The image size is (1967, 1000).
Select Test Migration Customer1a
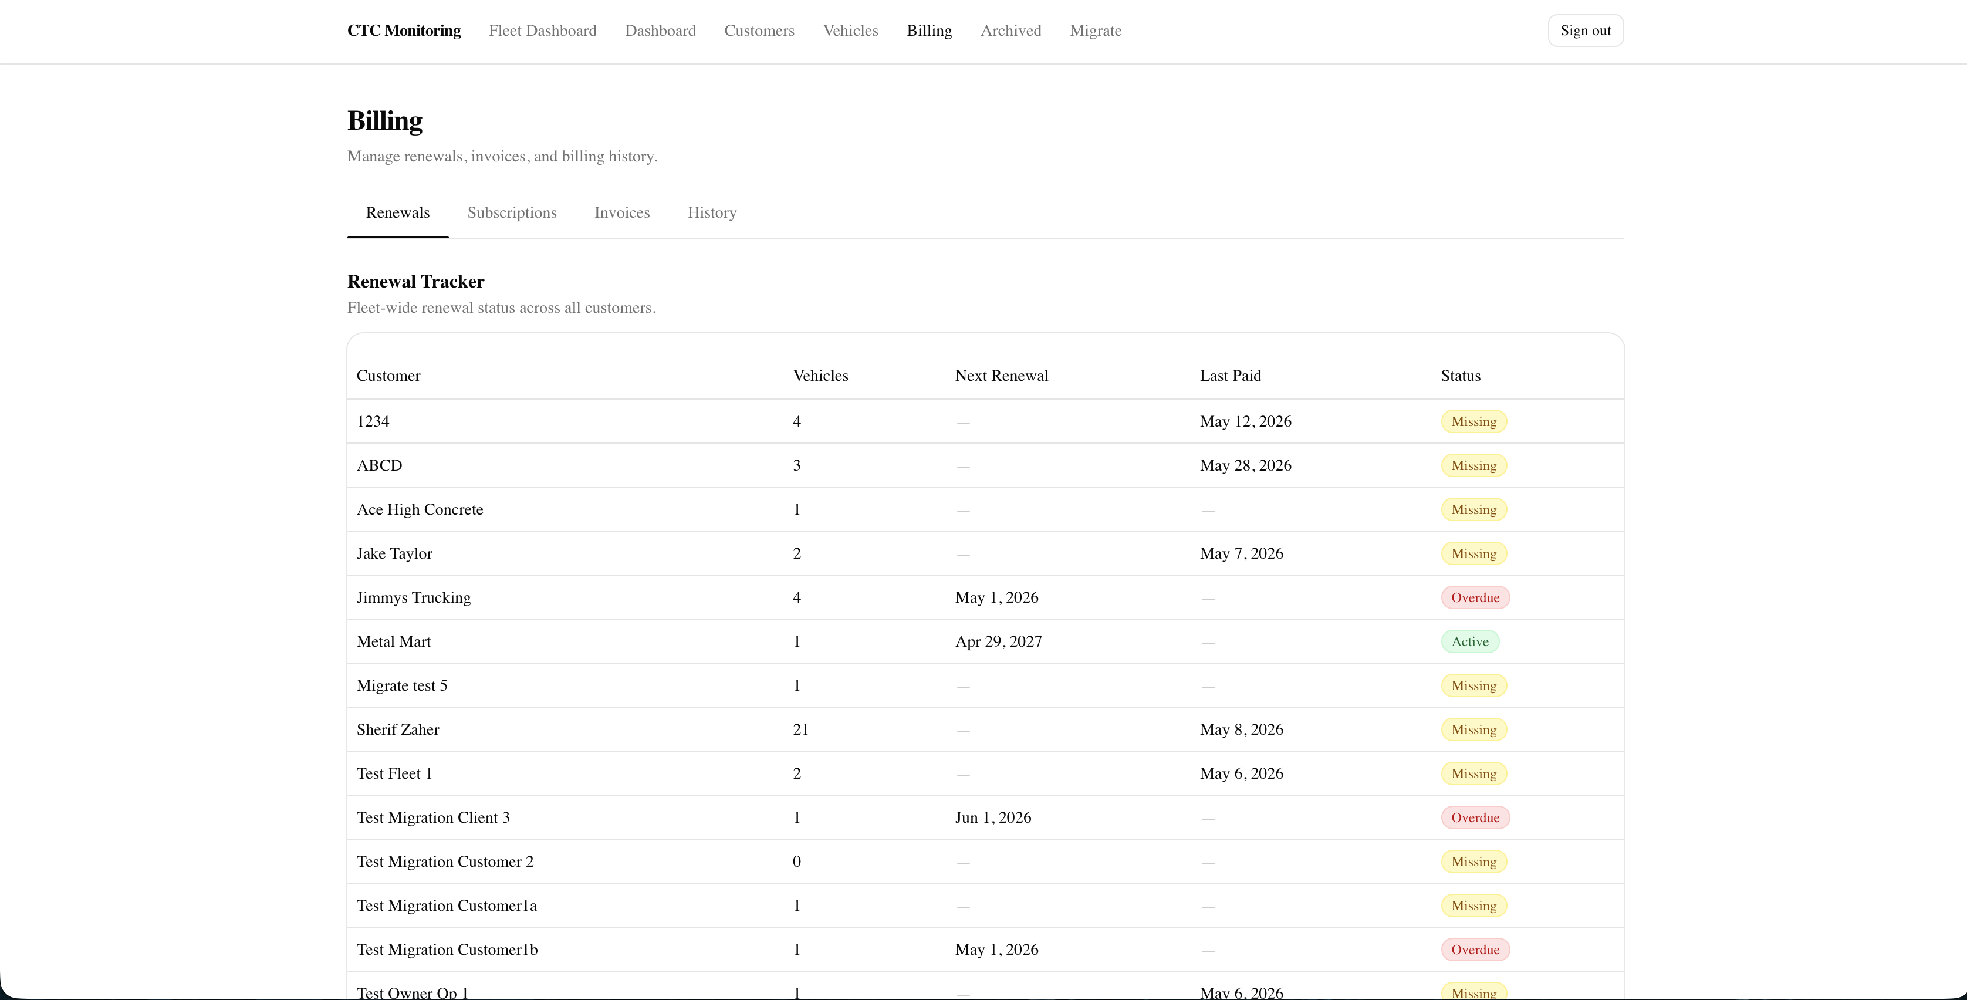pos(447,906)
